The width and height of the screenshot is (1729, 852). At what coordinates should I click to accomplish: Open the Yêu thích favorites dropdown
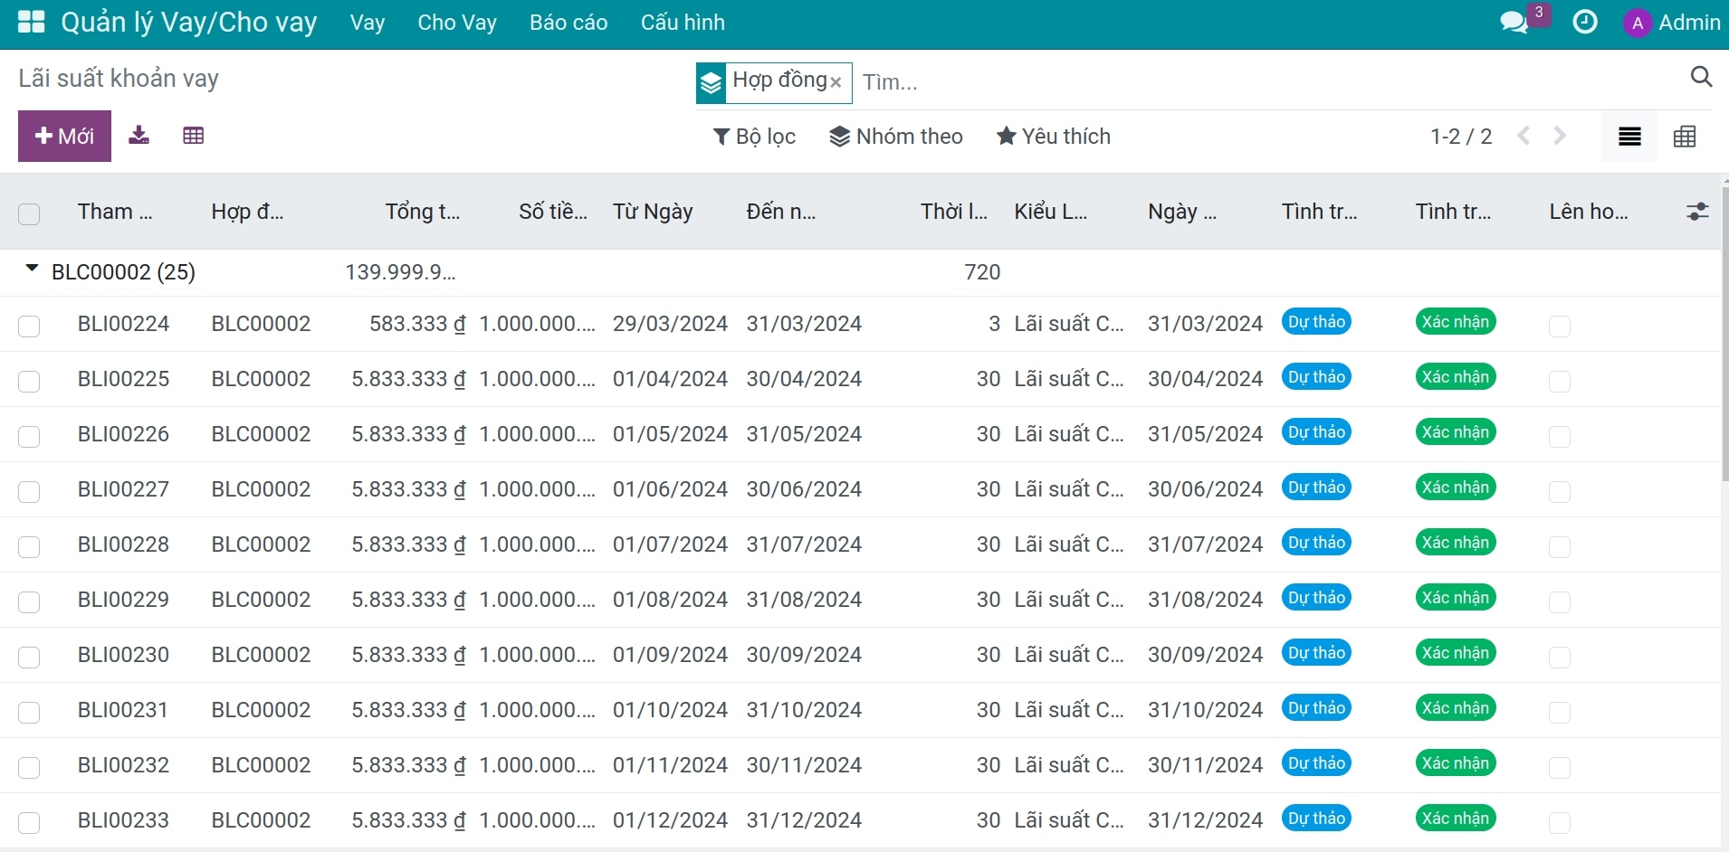click(1054, 137)
